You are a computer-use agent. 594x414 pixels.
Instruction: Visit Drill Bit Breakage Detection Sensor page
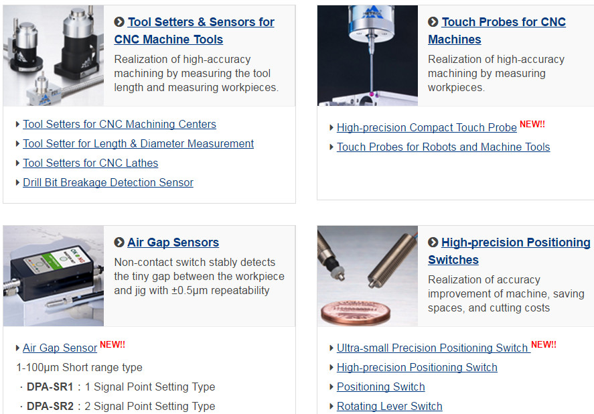click(x=108, y=182)
